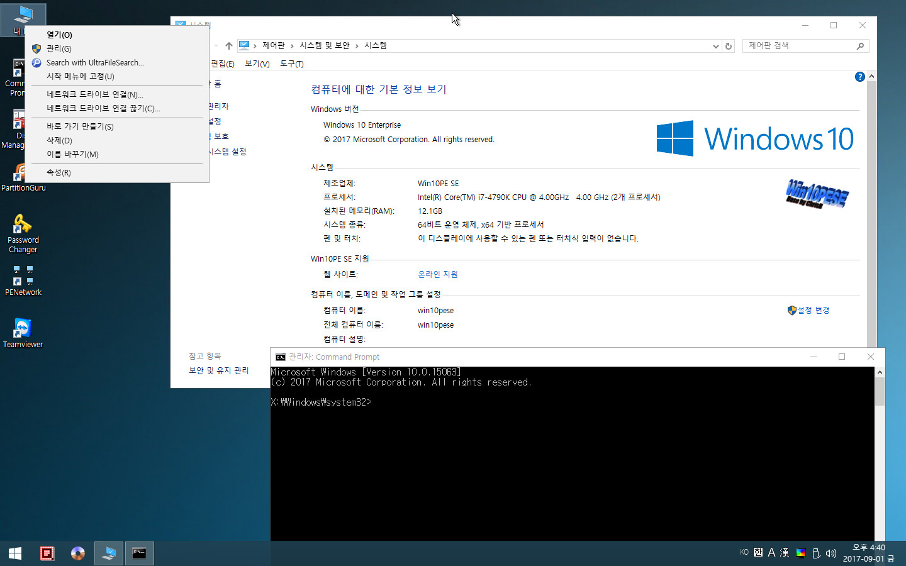The height and width of the screenshot is (566, 906).
Task: Open the 보기(V) menu
Action: point(257,64)
